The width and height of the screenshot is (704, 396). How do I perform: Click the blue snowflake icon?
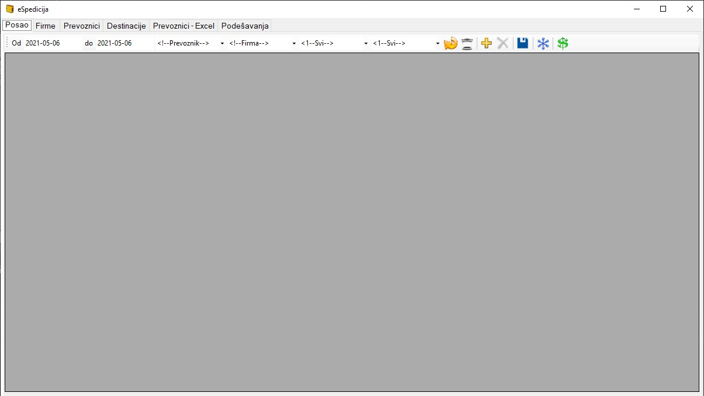tap(543, 43)
